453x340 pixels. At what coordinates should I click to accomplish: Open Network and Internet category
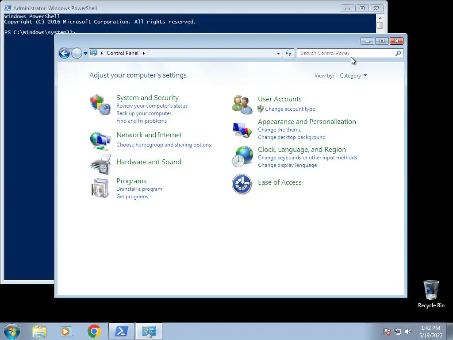tap(149, 135)
